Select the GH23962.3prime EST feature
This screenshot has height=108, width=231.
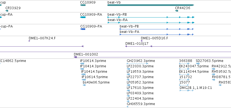coord(138,64)
